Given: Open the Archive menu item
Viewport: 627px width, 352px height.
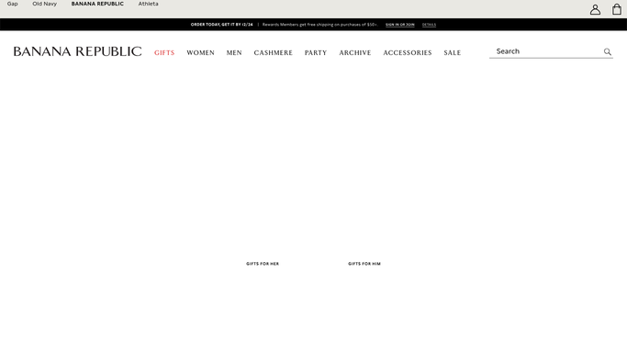Looking at the screenshot, I should tap(355, 52).
